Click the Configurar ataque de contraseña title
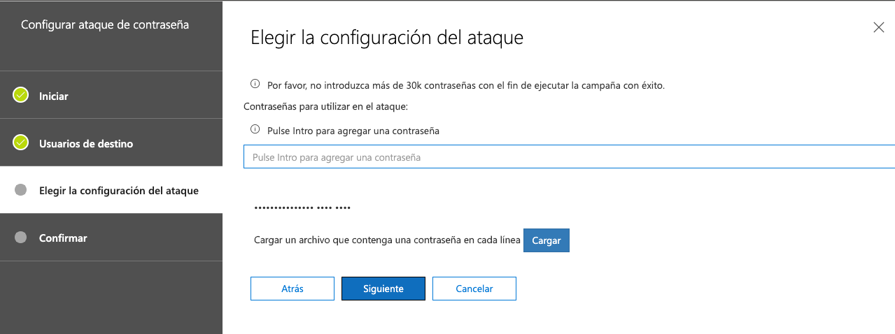 point(105,24)
